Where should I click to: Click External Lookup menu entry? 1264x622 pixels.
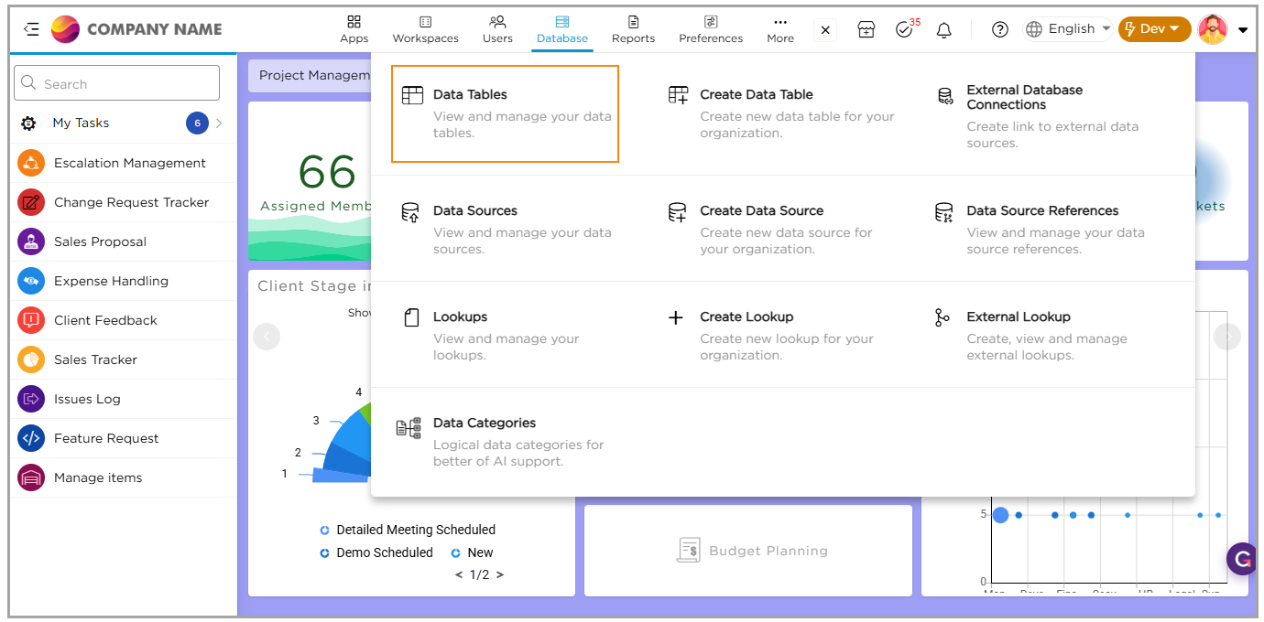pyautogui.click(x=1018, y=316)
